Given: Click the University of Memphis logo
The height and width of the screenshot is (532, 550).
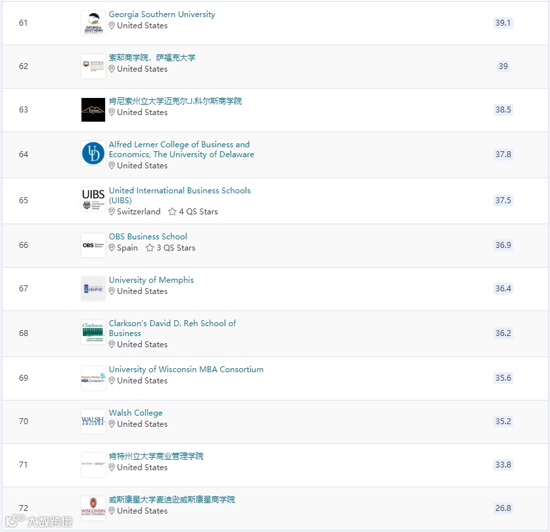Looking at the screenshot, I should pyautogui.click(x=93, y=289).
